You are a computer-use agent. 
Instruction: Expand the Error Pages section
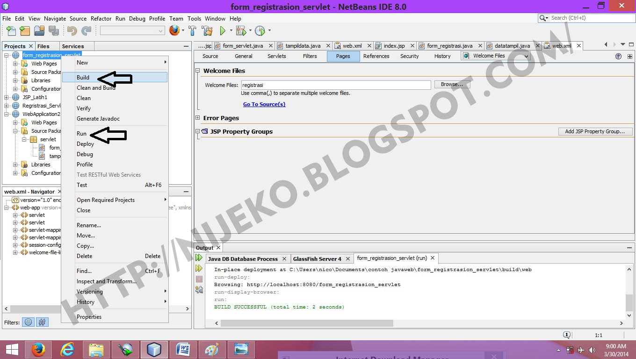[x=197, y=118]
